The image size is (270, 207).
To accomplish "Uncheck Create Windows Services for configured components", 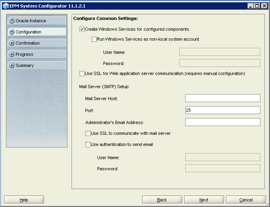I will [x=82, y=30].
